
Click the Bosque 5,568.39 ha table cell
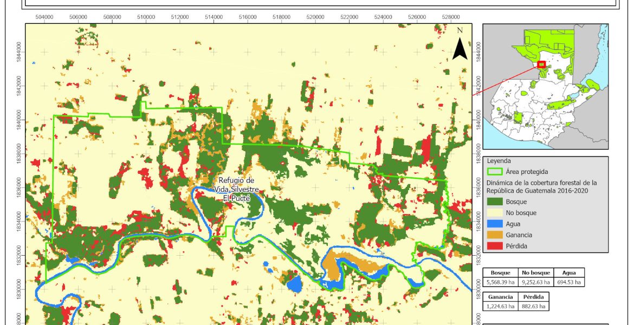pos(500,282)
